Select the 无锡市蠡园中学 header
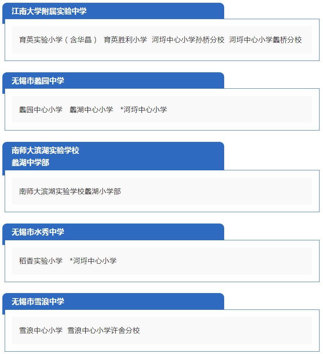Image resolution: width=323 pixels, height=354 pixels. 38,80
